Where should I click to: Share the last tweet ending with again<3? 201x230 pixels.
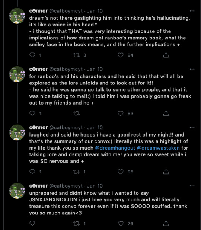[x=166, y=224]
